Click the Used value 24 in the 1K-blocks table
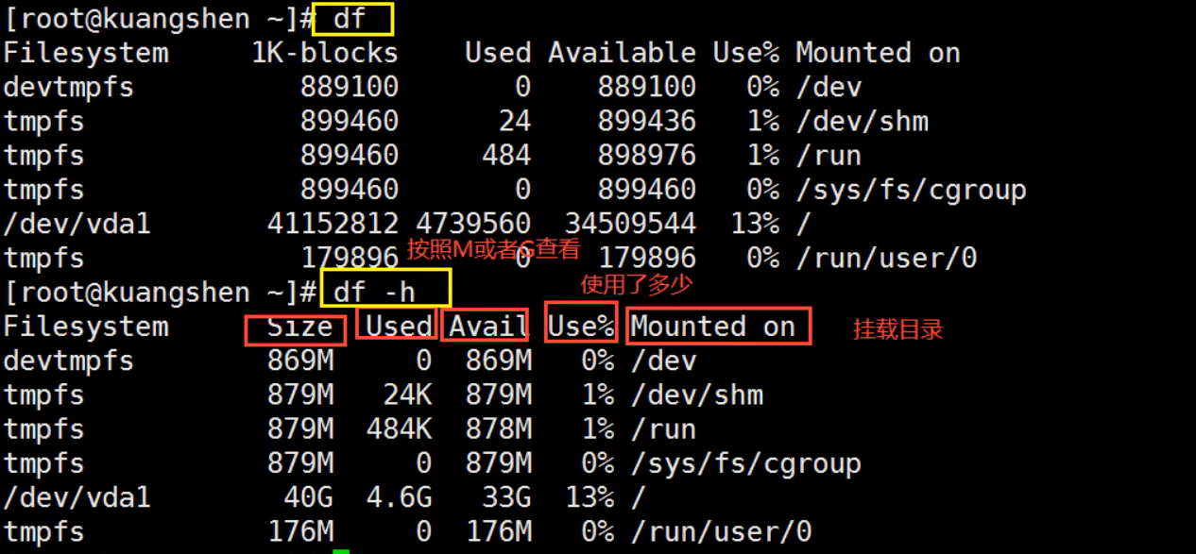 [x=515, y=121]
